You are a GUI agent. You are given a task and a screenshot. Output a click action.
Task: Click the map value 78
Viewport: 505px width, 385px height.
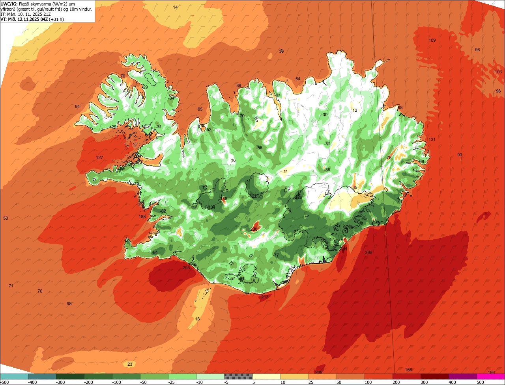tap(389, 157)
